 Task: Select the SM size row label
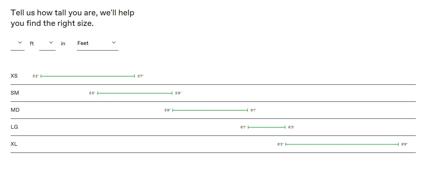[15, 93]
